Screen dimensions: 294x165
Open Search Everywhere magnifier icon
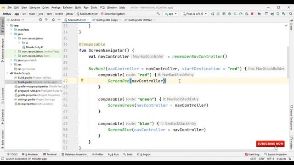tap(290, 14)
